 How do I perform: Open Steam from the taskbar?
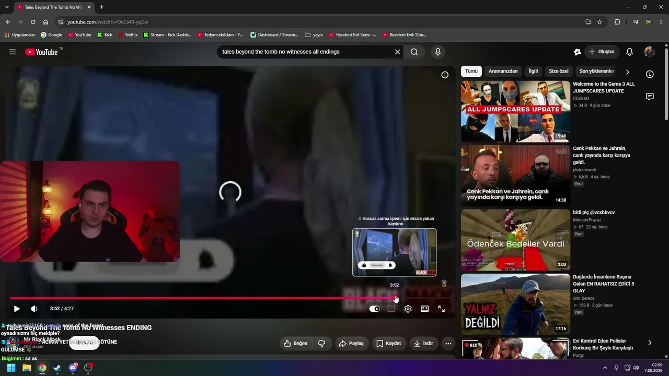pyautogui.click(x=57, y=368)
